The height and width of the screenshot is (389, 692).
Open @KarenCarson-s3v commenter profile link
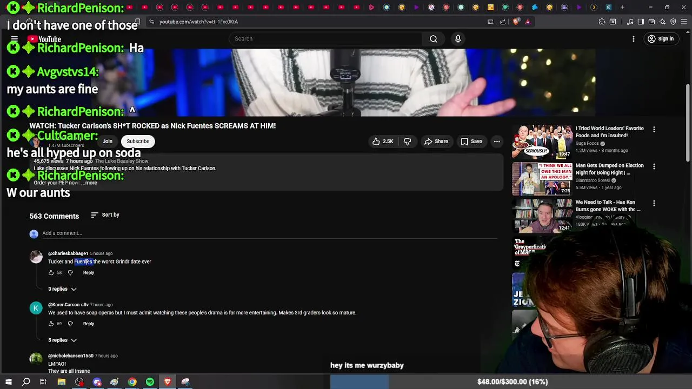click(68, 305)
